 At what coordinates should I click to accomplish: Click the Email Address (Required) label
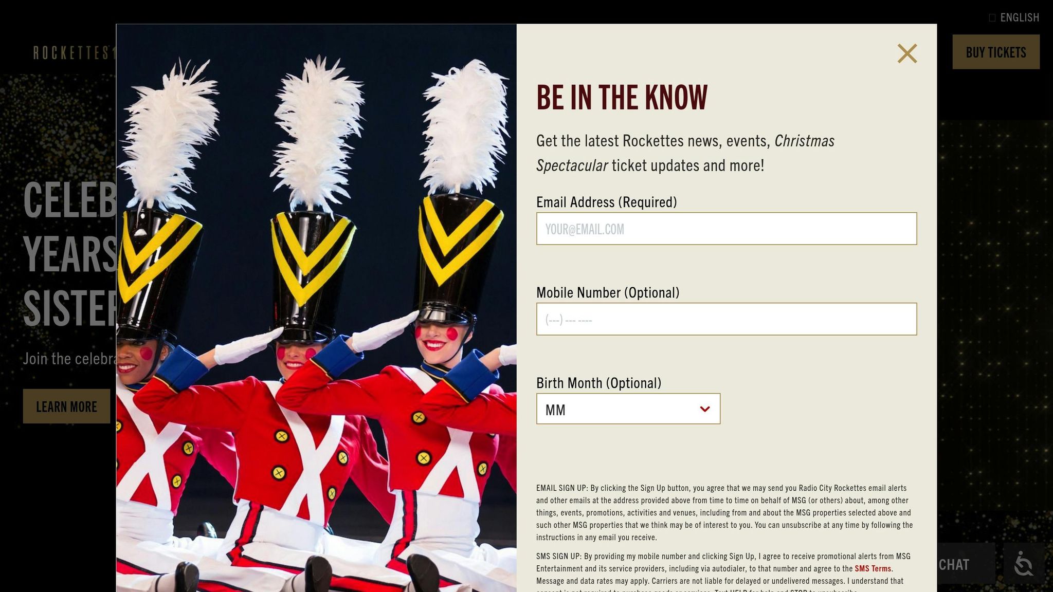pos(606,202)
